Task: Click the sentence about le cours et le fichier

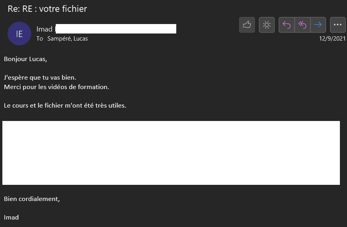Action: coord(65,106)
